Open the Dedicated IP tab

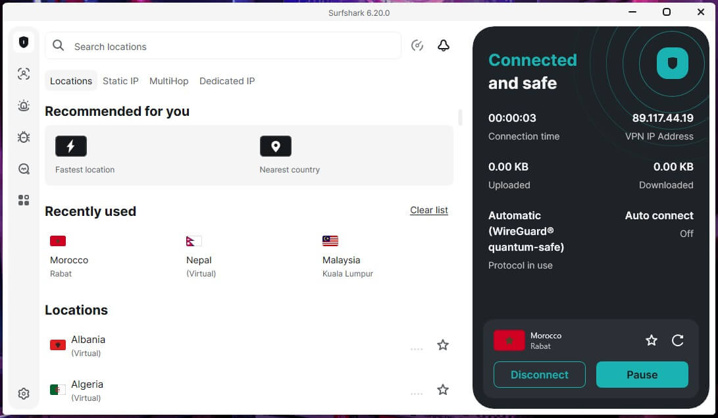[x=227, y=81]
